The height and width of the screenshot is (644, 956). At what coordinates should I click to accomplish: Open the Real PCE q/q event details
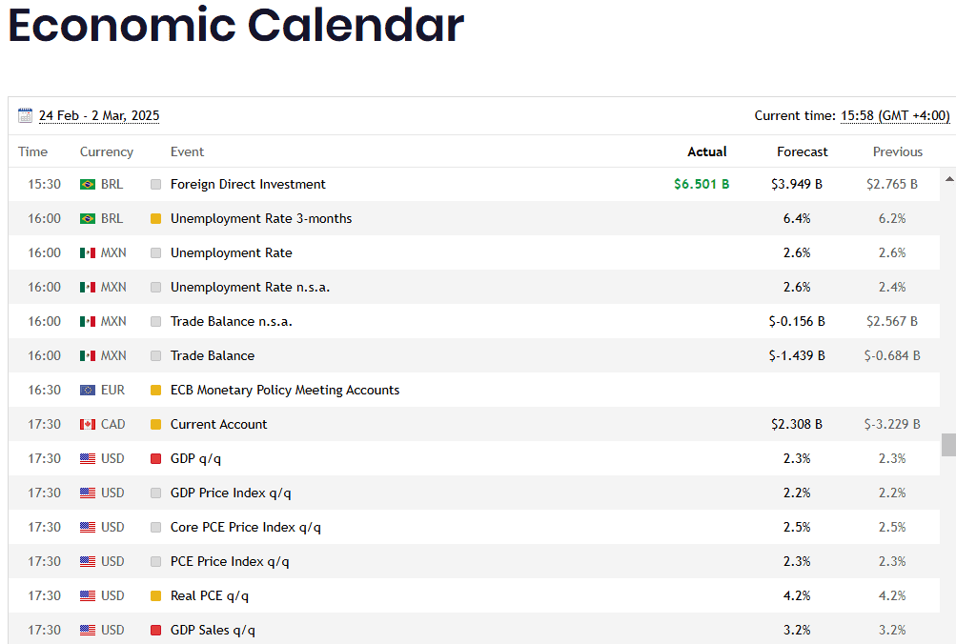coord(209,596)
